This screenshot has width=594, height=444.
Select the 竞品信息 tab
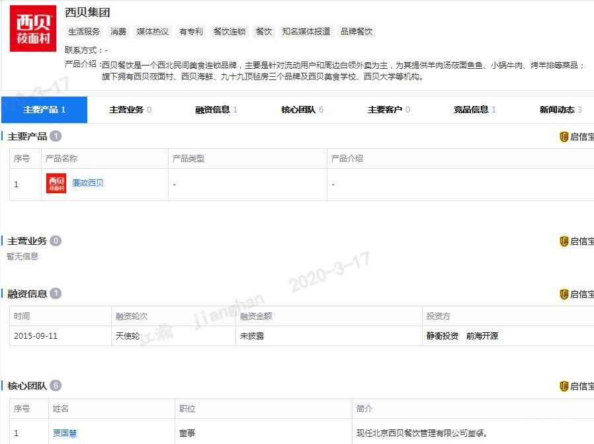(475, 110)
